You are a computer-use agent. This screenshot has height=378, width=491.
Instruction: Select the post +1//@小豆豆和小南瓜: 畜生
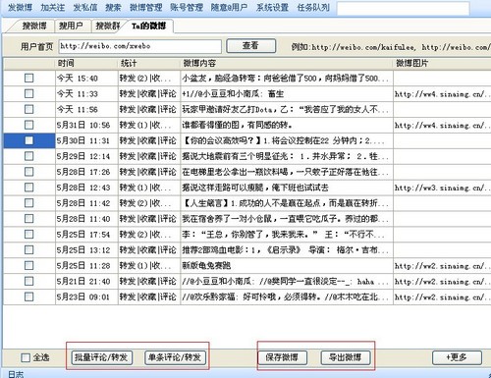tap(287, 94)
